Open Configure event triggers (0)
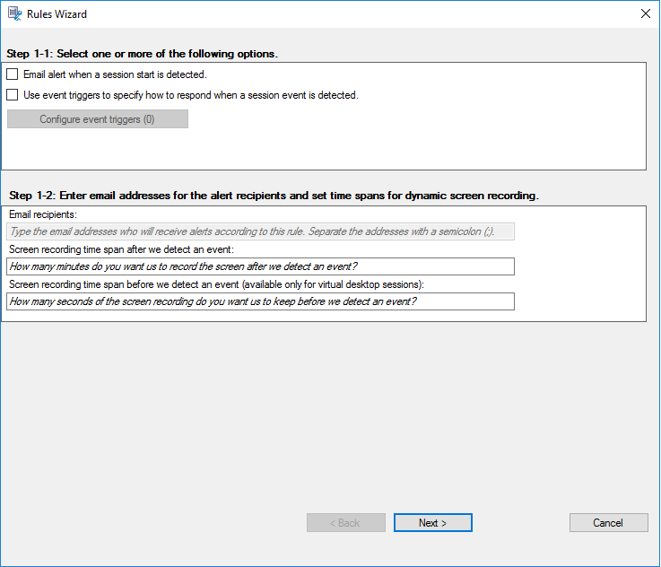The width and height of the screenshot is (661, 567). coord(98,119)
